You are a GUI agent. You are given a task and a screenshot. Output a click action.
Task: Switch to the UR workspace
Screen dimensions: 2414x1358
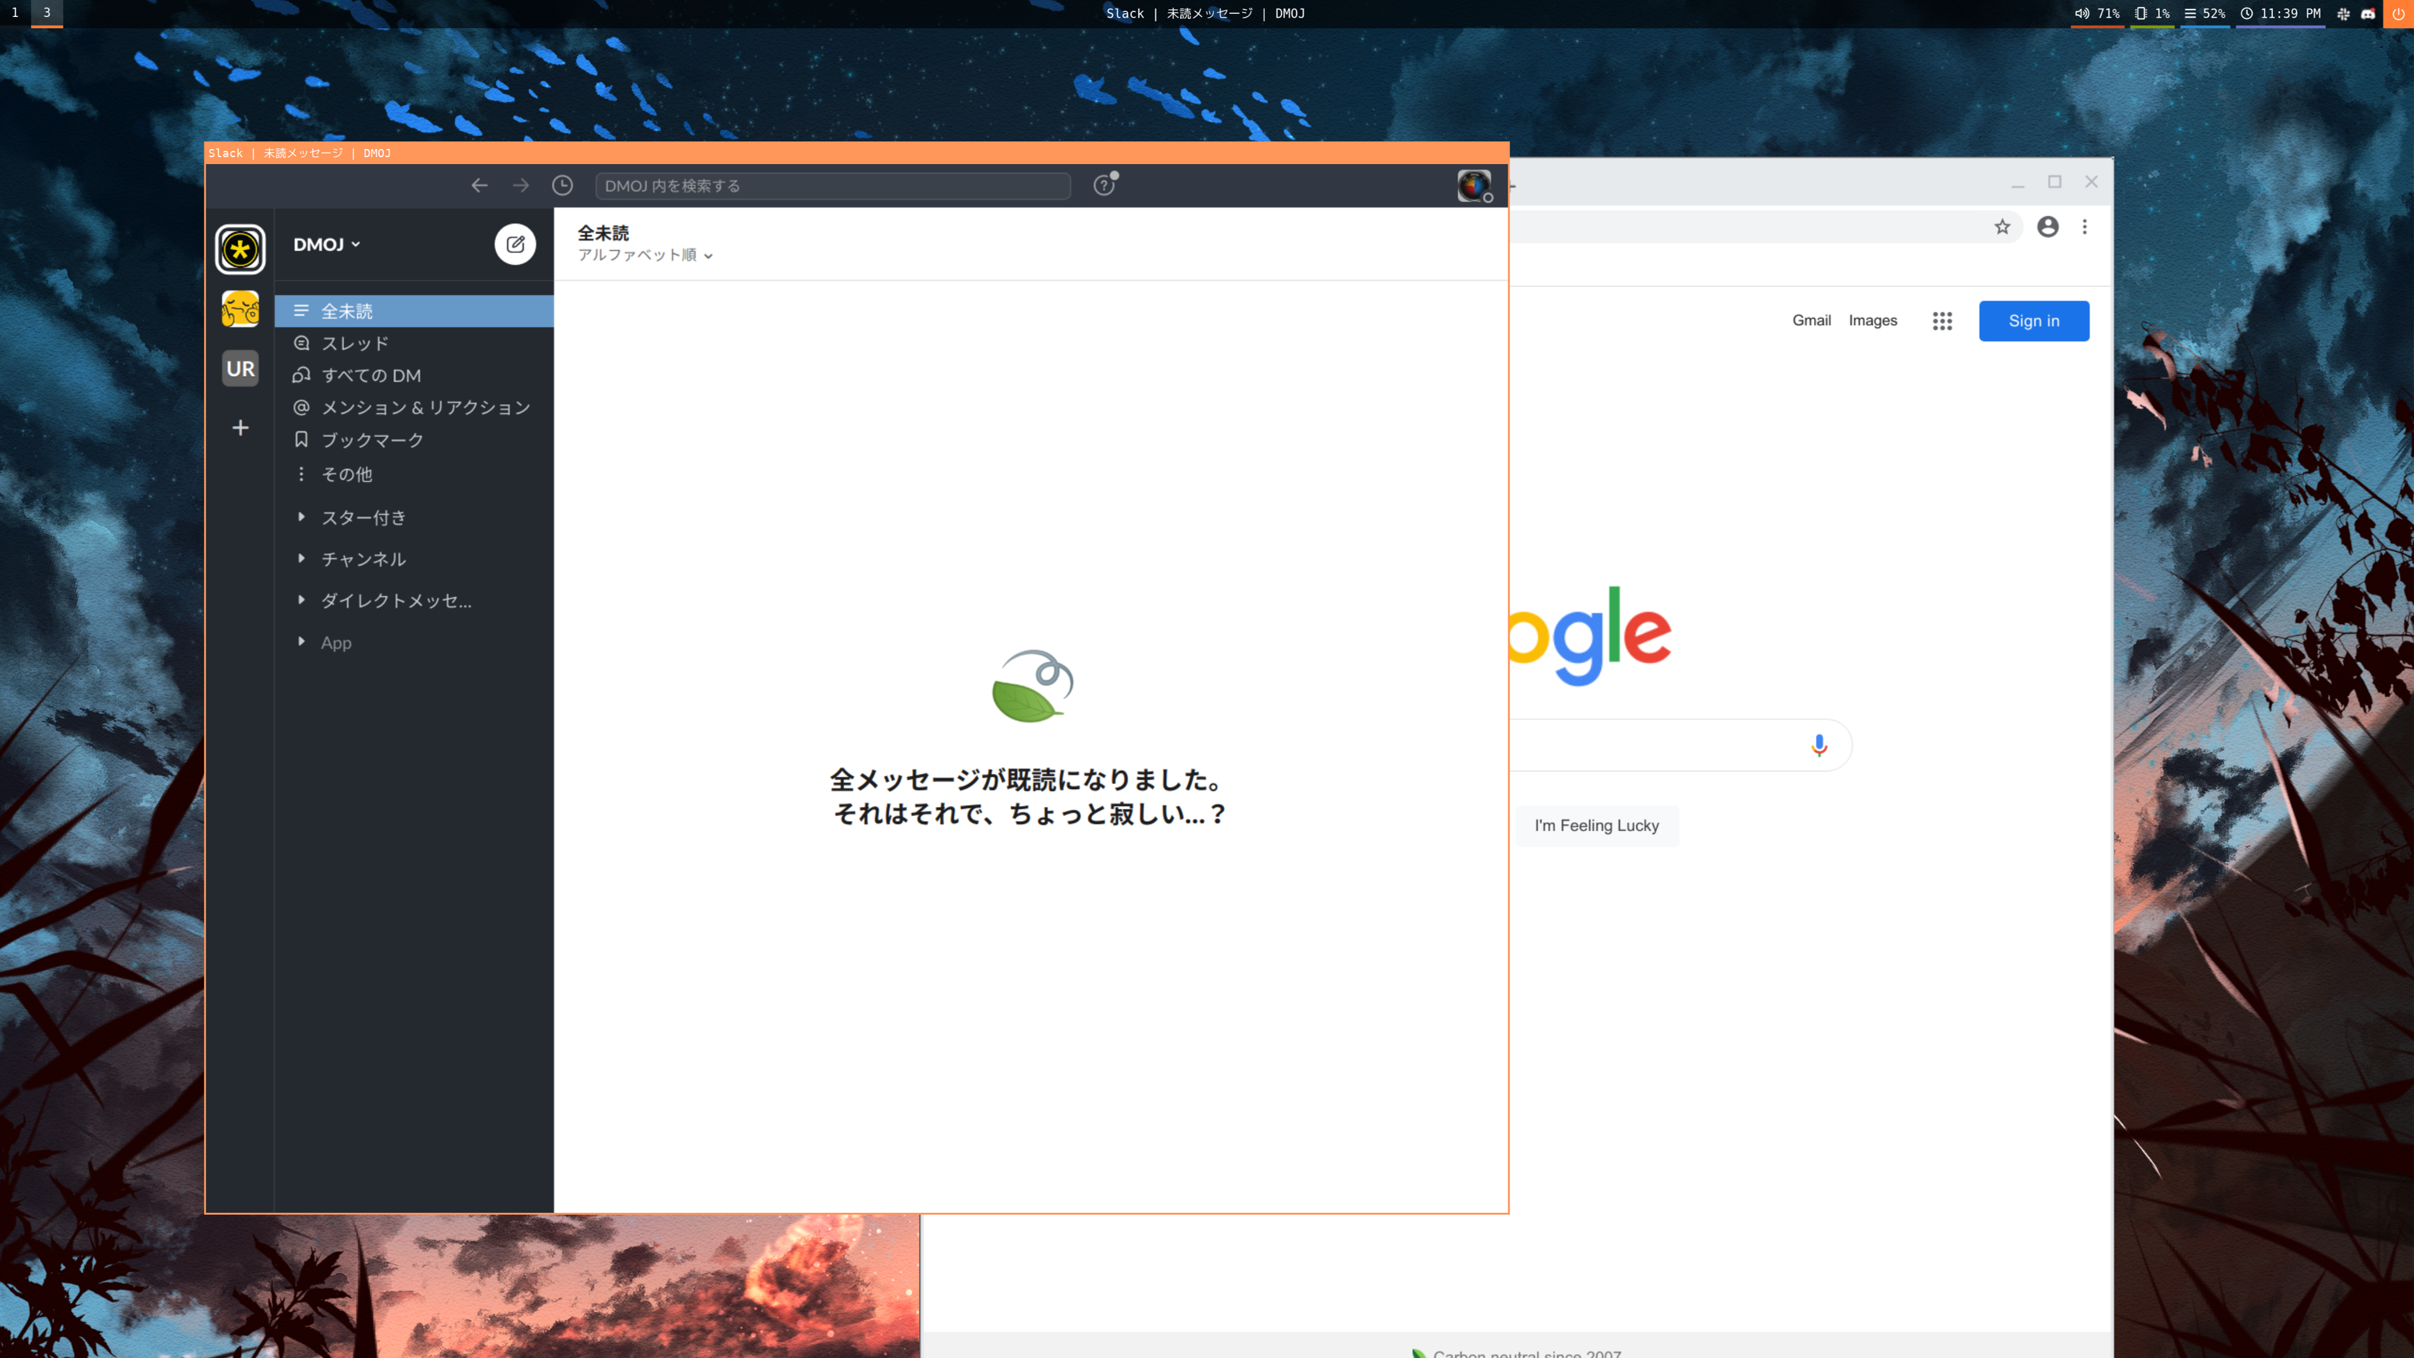[x=241, y=368]
